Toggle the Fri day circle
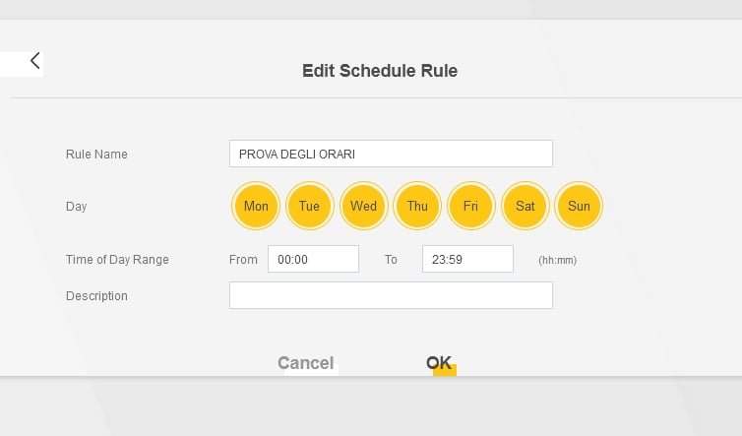 point(470,207)
